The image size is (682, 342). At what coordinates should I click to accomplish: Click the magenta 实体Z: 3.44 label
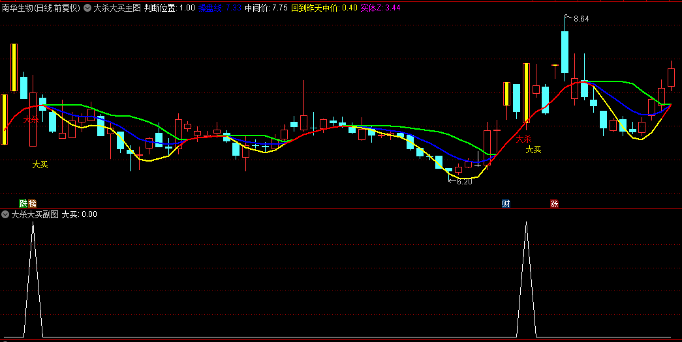380,8
